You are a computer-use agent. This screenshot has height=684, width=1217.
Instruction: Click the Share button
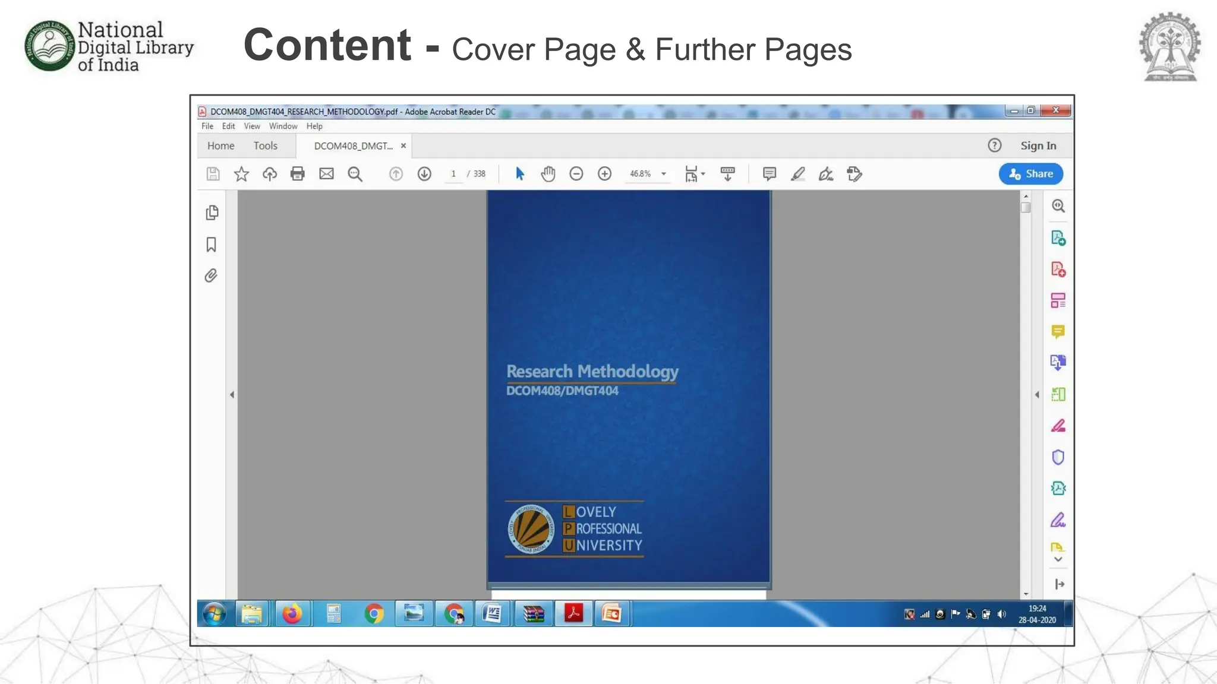click(x=1030, y=174)
